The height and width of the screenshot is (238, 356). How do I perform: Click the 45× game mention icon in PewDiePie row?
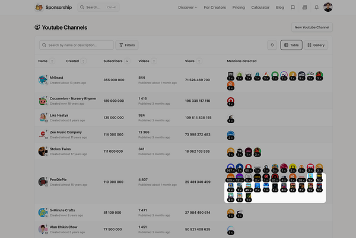coord(249,188)
